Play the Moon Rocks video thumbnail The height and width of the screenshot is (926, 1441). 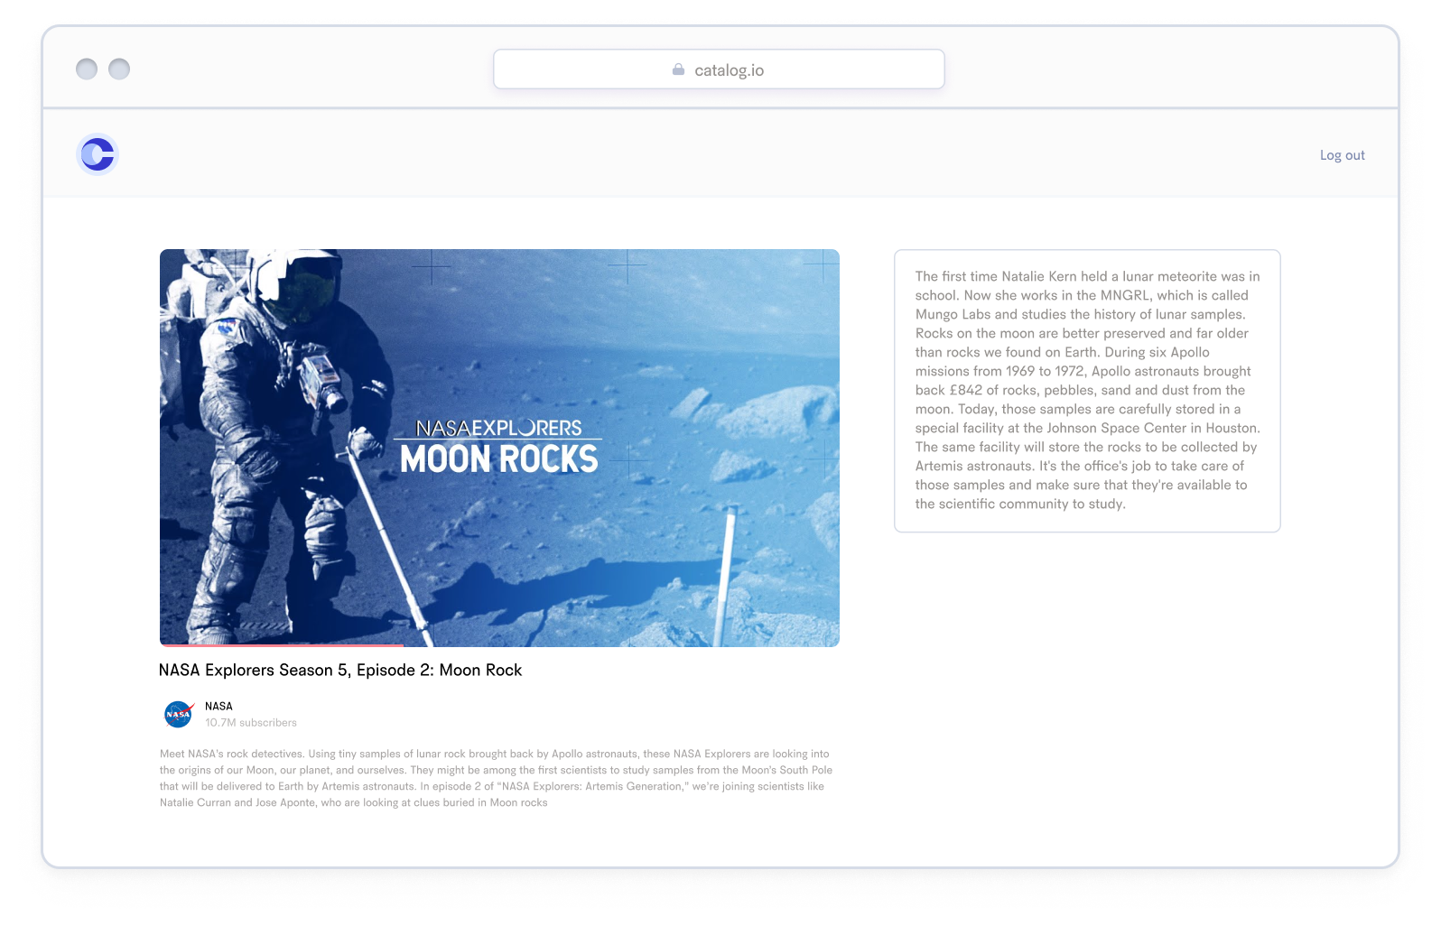(x=499, y=448)
